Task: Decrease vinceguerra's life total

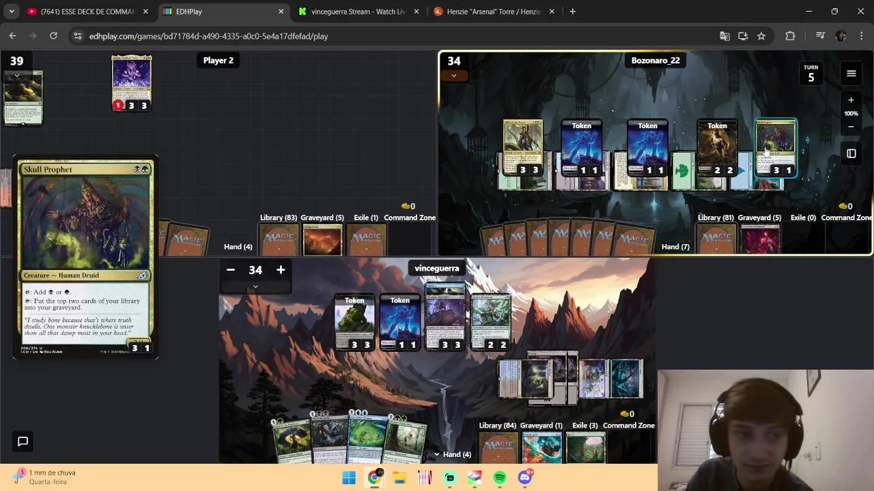Action: (231, 270)
